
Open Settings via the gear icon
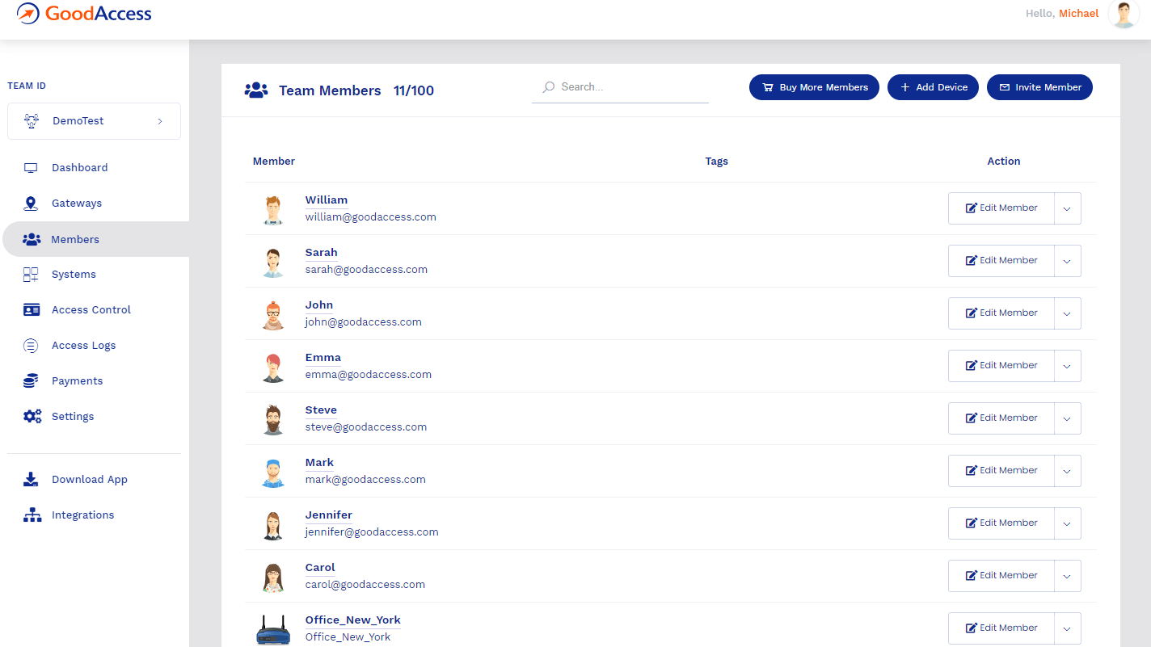pyautogui.click(x=31, y=416)
